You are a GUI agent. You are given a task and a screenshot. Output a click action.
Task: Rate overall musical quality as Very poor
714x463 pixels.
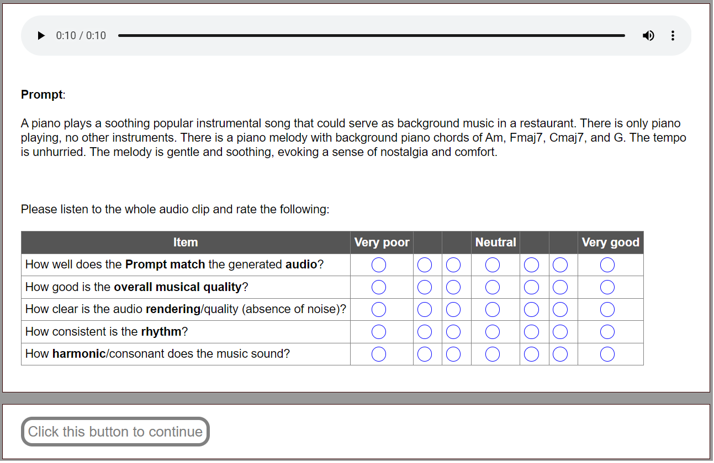(379, 287)
